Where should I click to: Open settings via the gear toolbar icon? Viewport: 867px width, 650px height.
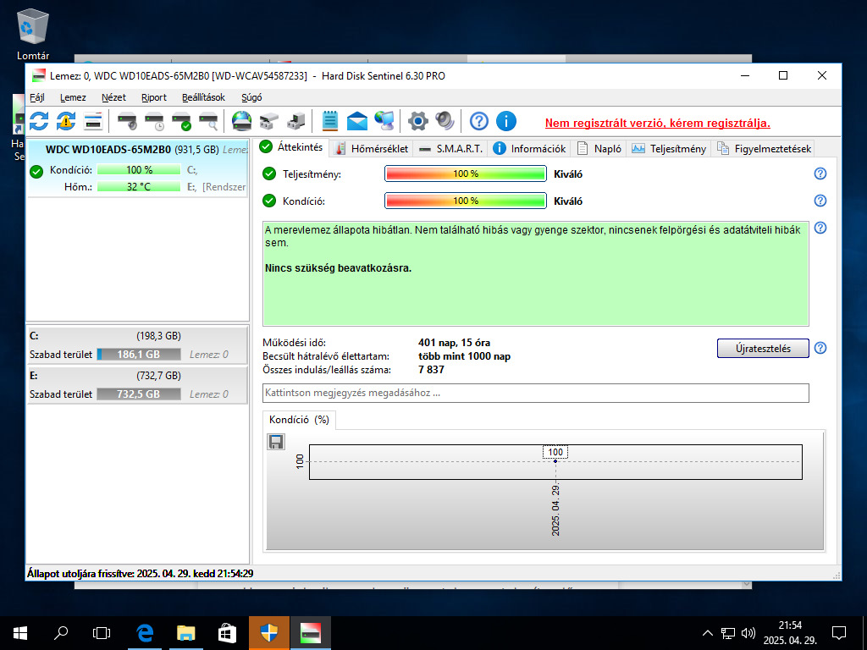(418, 120)
